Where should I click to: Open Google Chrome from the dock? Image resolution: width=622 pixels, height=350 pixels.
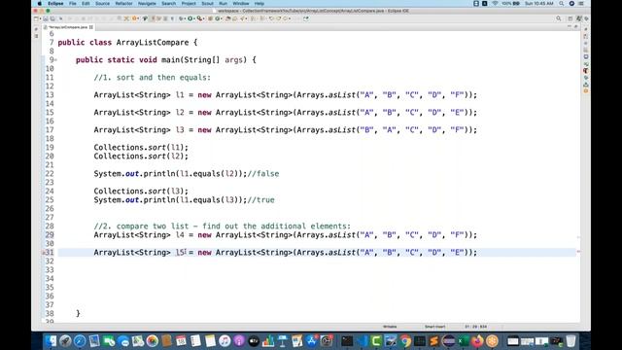(405, 341)
